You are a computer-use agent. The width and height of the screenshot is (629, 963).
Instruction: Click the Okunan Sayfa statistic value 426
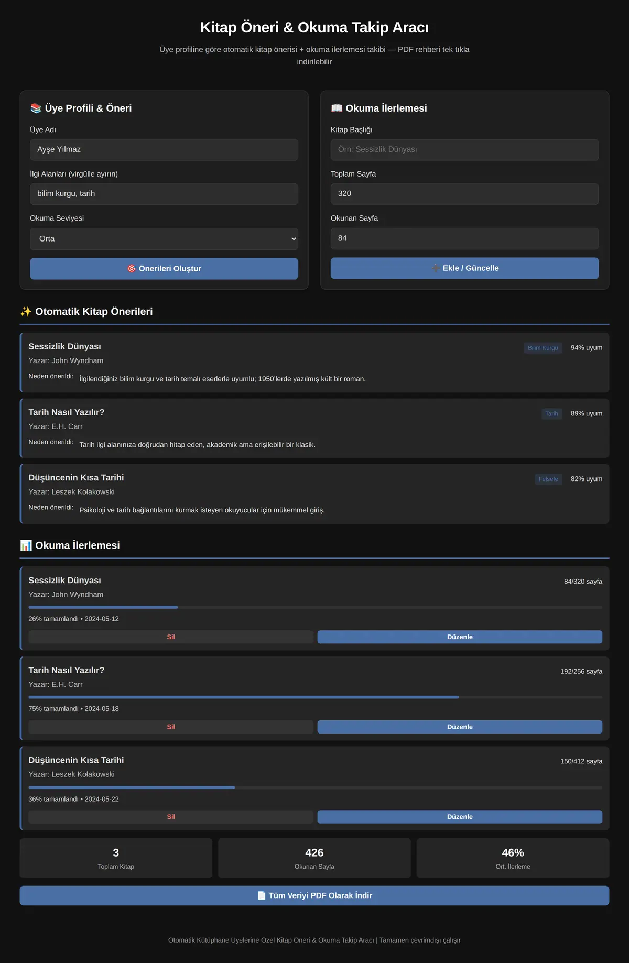tap(314, 853)
